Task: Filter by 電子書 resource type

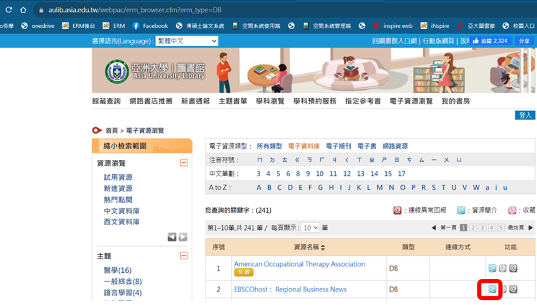Action: point(366,146)
